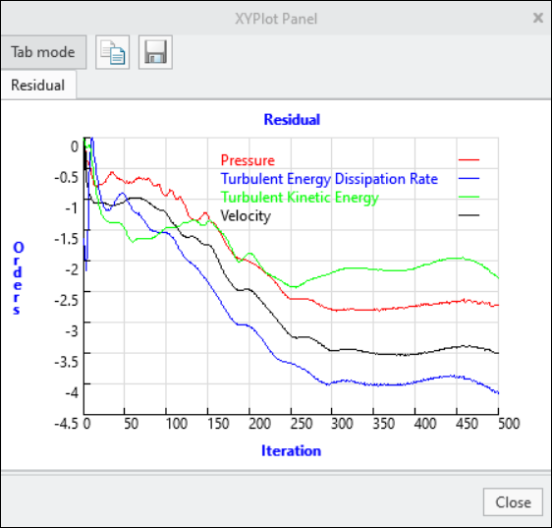Click the Residual plot title
Image resolution: width=552 pixels, height=528 pixels.
[292, 120]
